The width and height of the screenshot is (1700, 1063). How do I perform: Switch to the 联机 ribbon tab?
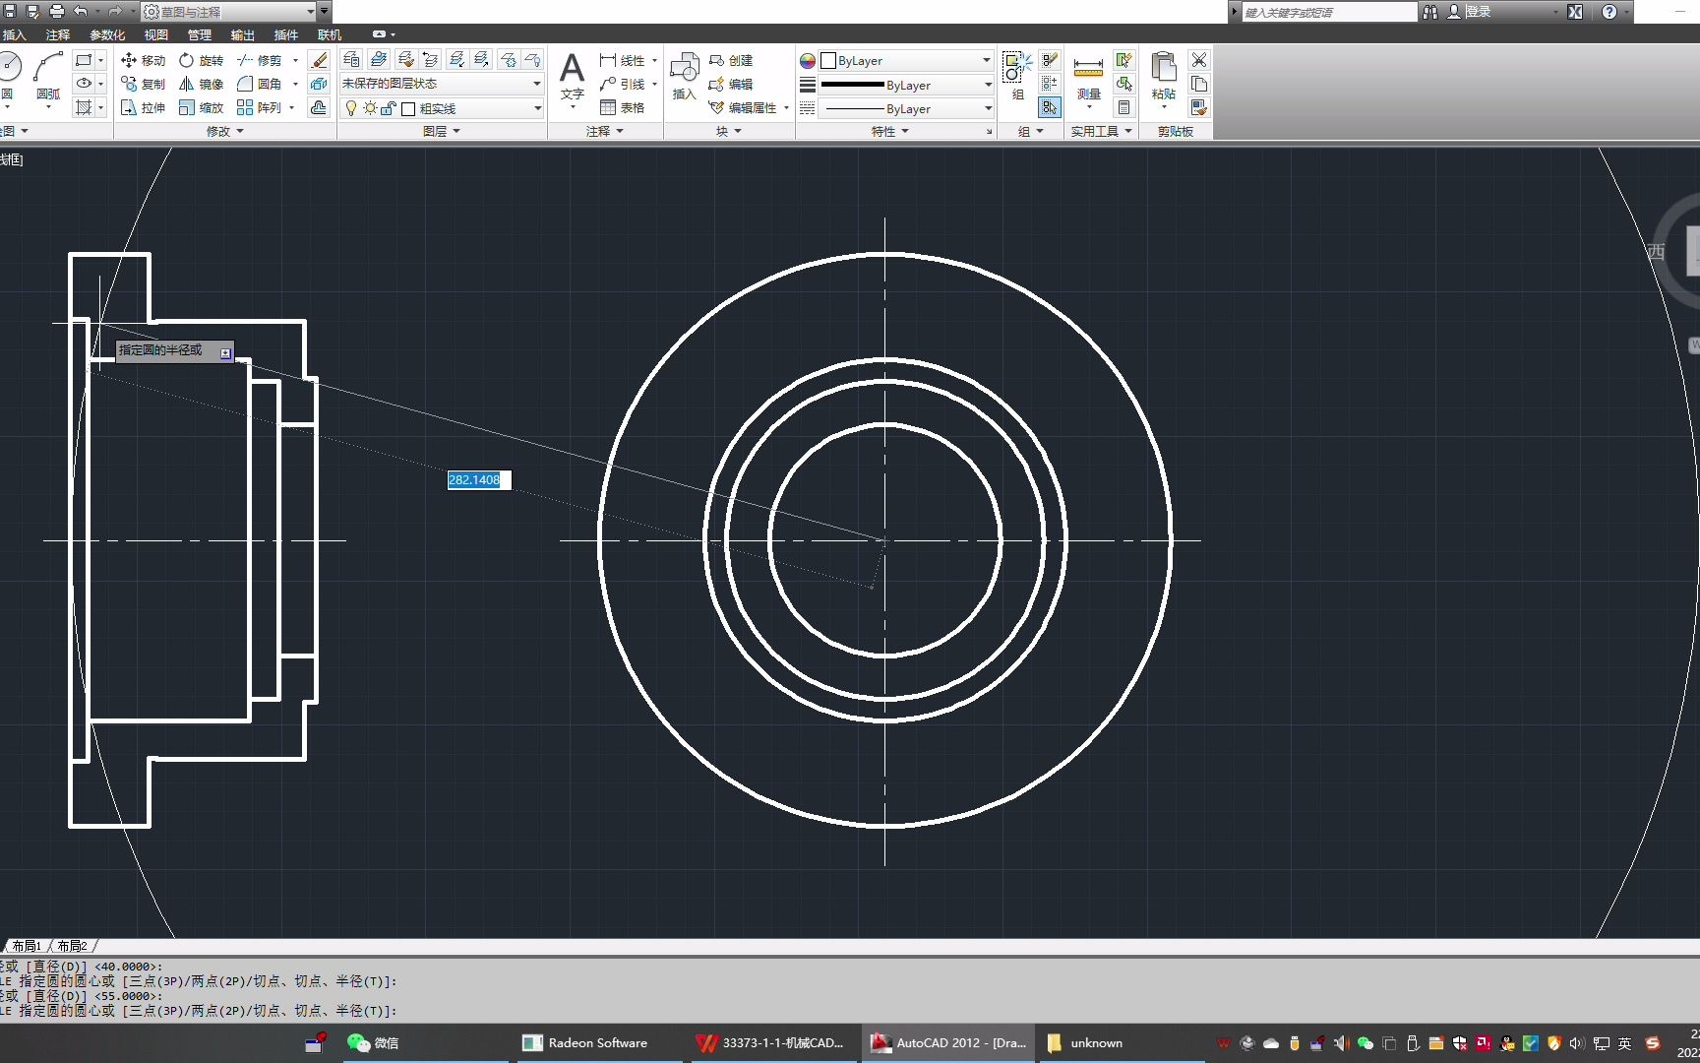point(329,34)
